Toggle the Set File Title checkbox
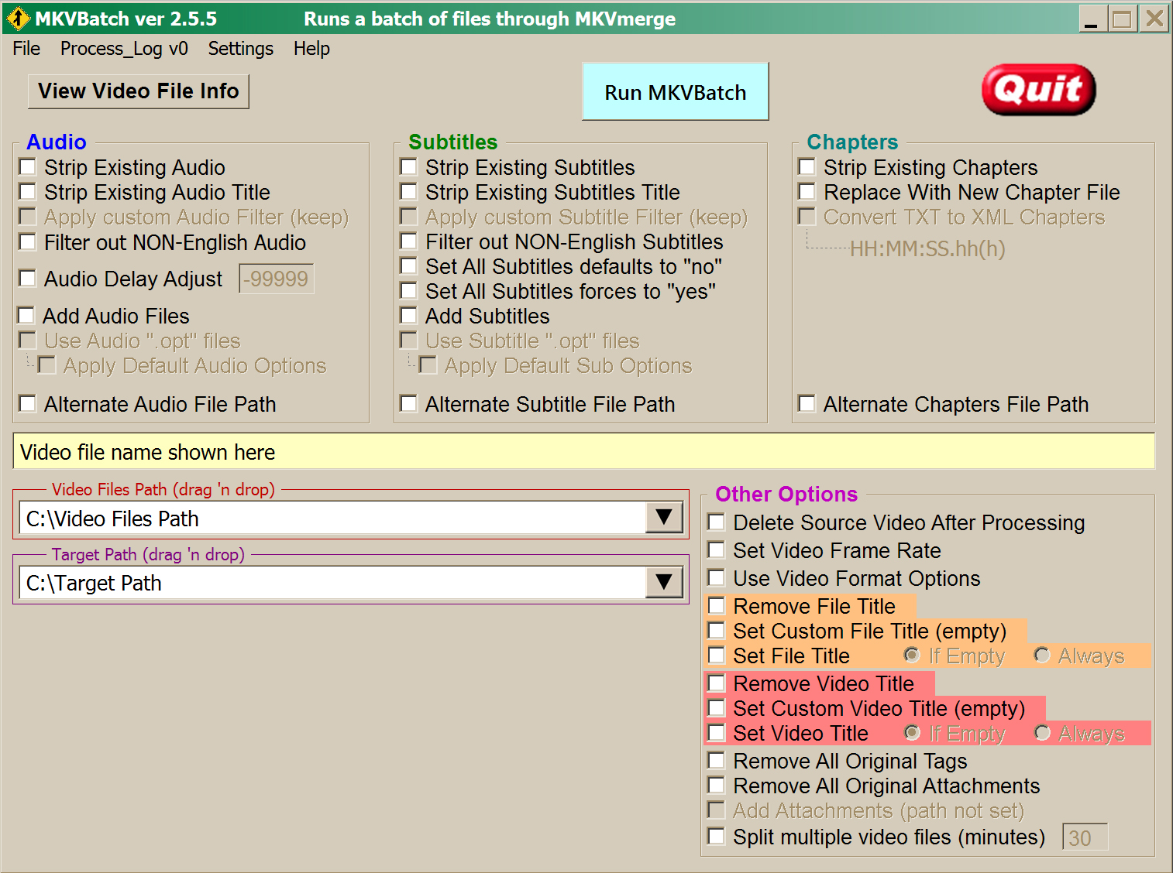 (x=717, y=656)
